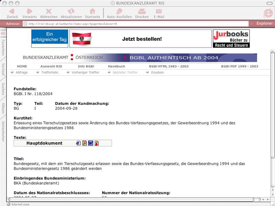Screen dimensions: 275x206
Task: Open the Seitenhalter side tab
Action: [3, 131]
